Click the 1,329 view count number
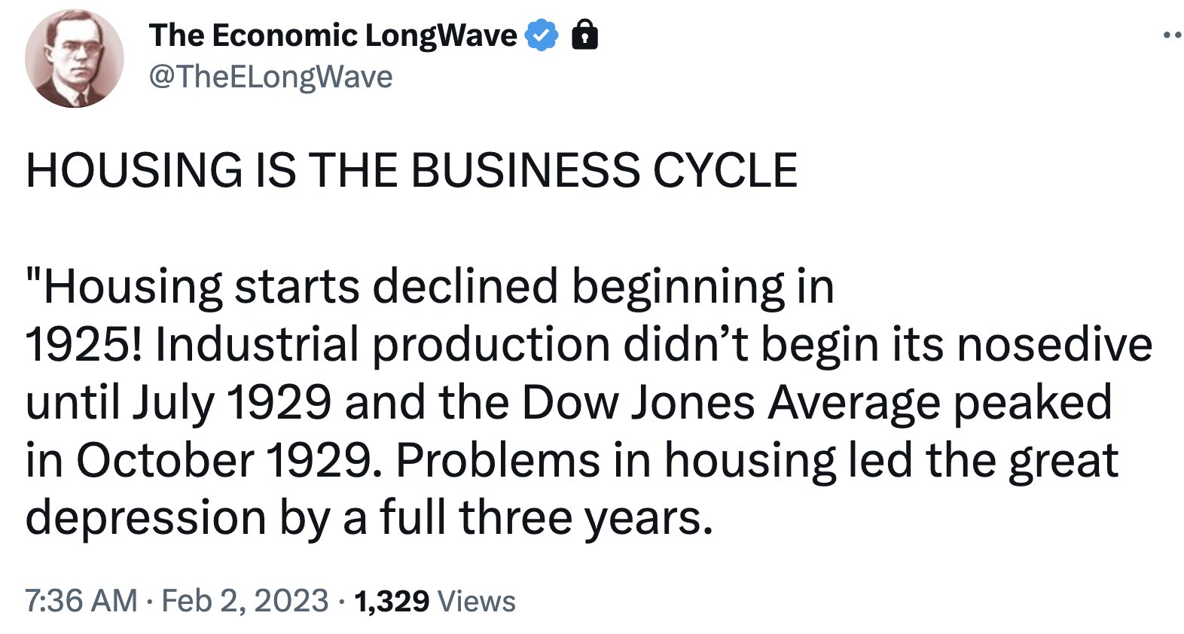The height and width of the screenshot is (634, 1184). (392, 601)
